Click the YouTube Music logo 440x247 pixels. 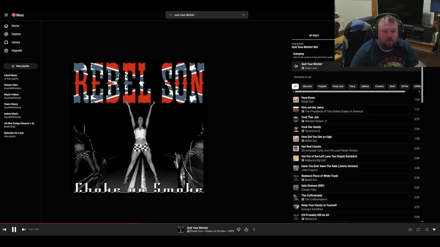18,15
